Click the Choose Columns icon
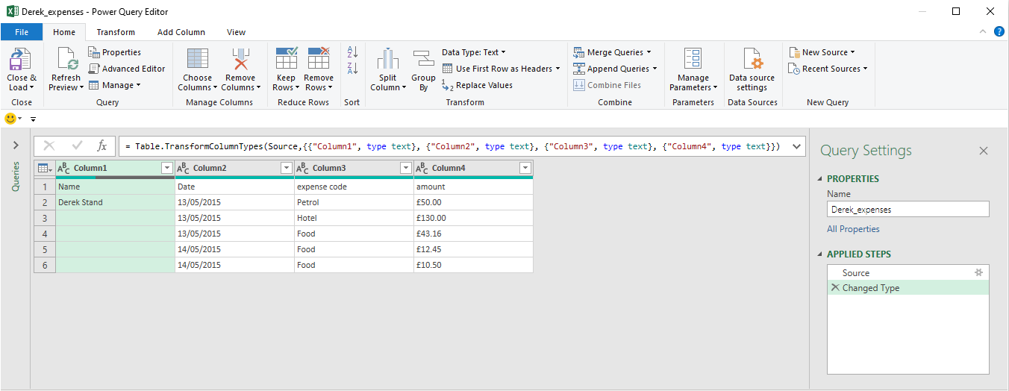1009x391 pixels. 198,59
